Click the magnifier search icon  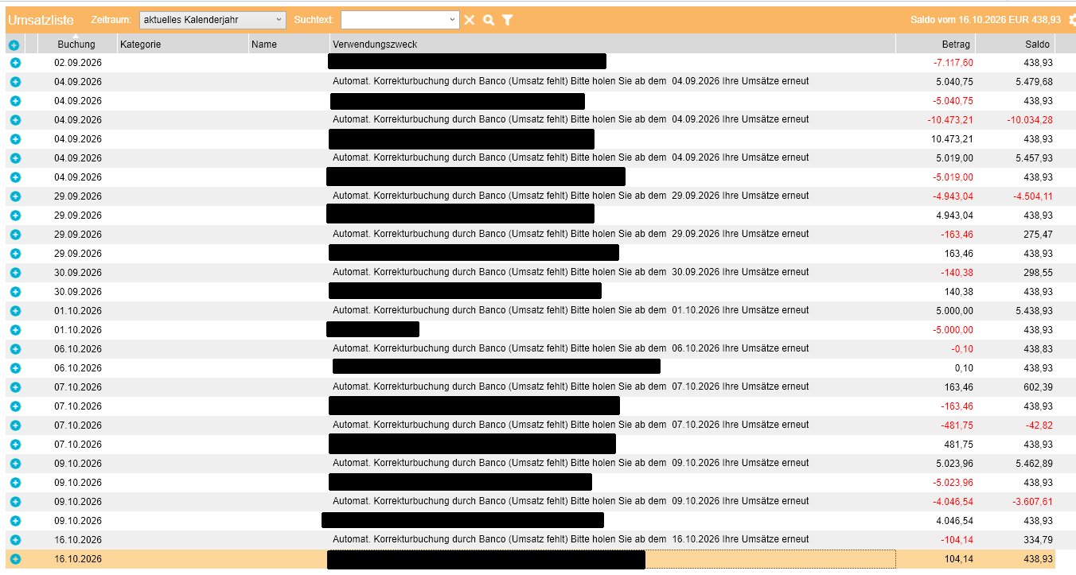pyautogui.click(x=489, y=20)
